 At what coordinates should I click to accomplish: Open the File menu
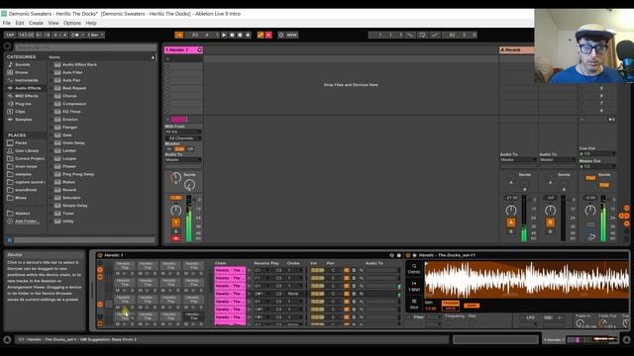click(7, 23)
